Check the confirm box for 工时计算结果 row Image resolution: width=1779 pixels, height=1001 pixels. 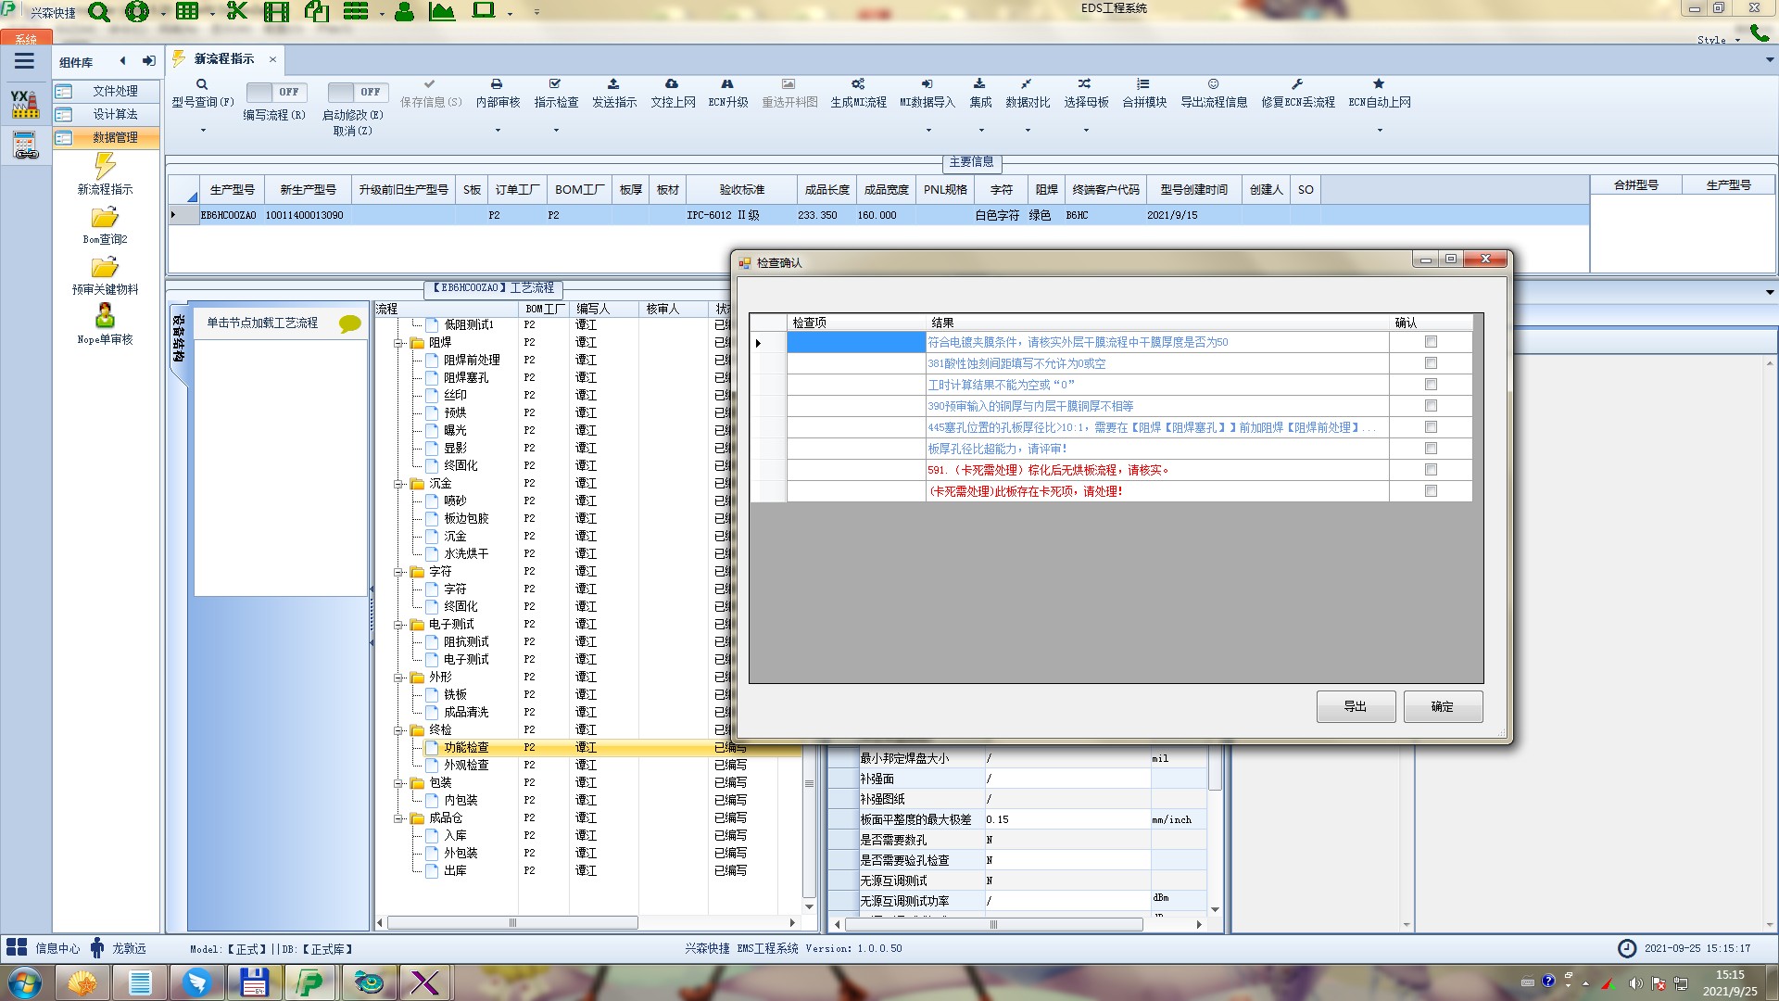pos(1431,385)
